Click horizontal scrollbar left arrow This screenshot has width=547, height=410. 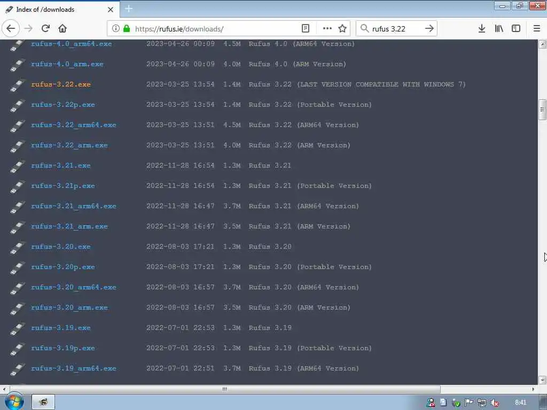tap(4, 389)
